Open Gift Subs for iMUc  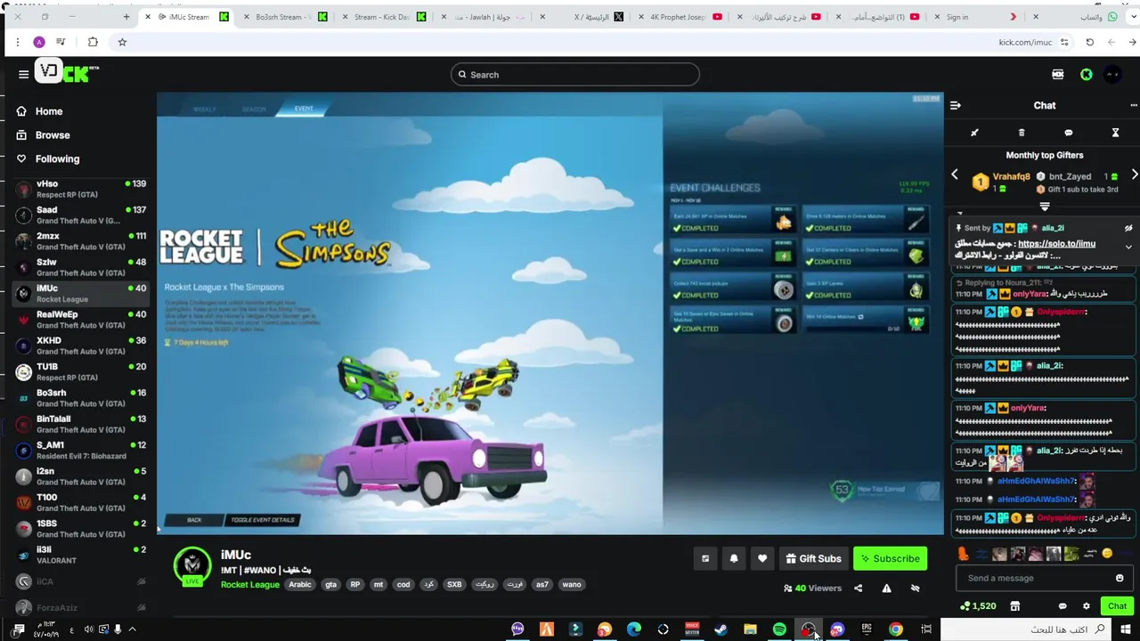[813, 558]
